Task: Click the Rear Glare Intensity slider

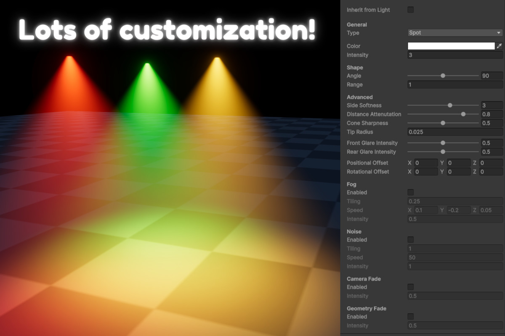Action: pyautogui.click(x=443, y=152)
